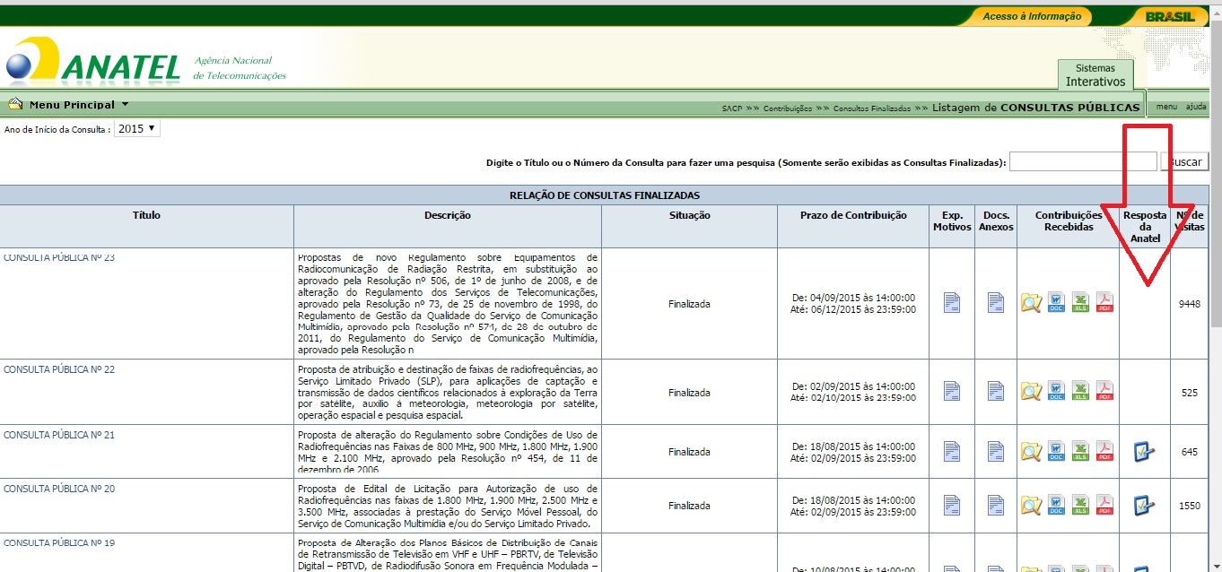This screenshot has width=1222, height=572.
Task: Download XLS contributions for Consulta Nº 23
Action: point(1080,303)
